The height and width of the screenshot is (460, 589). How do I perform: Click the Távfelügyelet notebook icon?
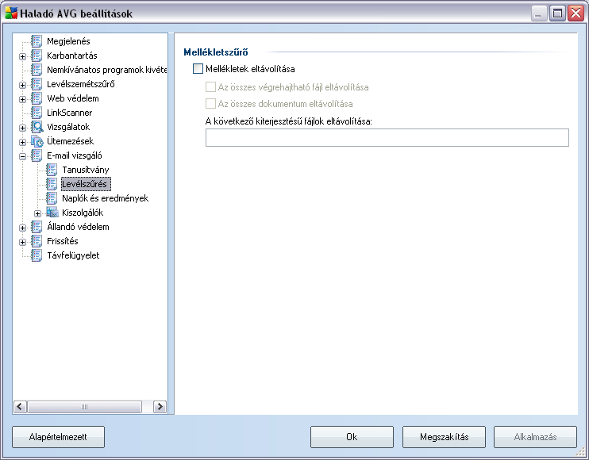(x=37, y=255)
